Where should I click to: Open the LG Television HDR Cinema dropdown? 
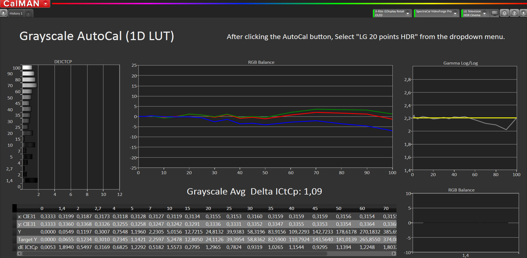(484, 13)
